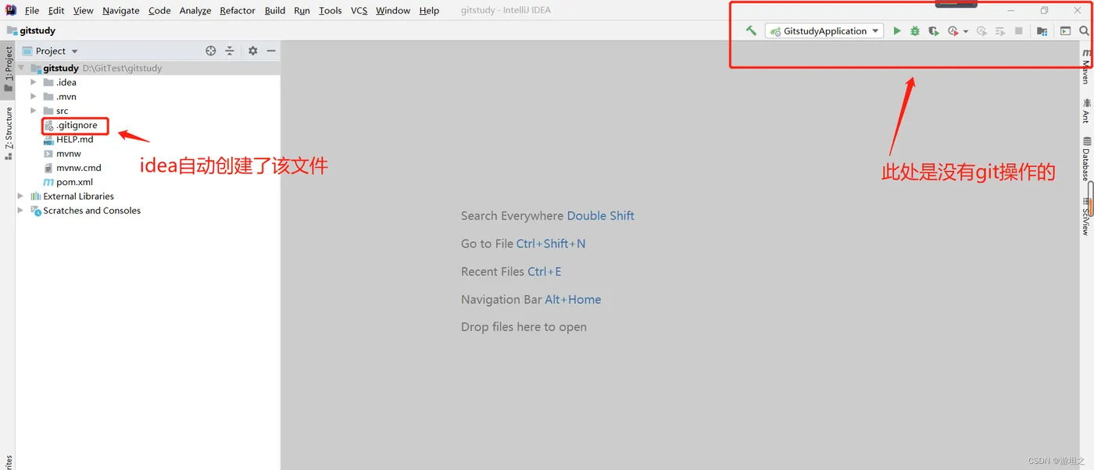
Task: Expand the .mvn folder
Action: (x=34, y=97)
